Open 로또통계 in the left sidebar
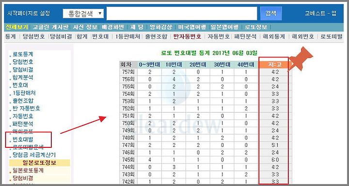Viewport: 349px width, 186px height. pyautogui.click(x=23, y=54)
